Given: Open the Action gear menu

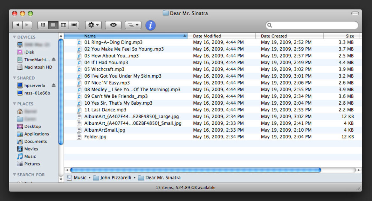Looking at the screenshot, I should click(93, 25).
